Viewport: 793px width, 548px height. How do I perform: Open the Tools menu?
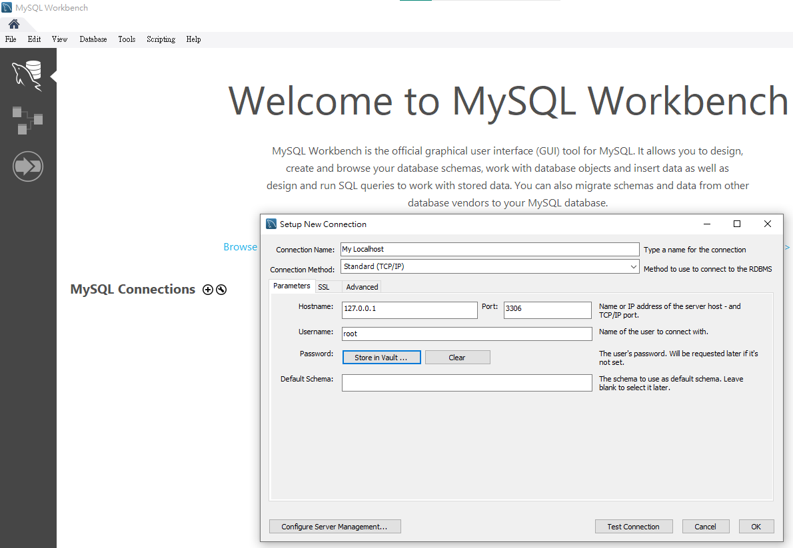pos(127,39)
